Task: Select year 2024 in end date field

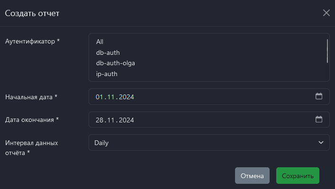Action: 125,120
